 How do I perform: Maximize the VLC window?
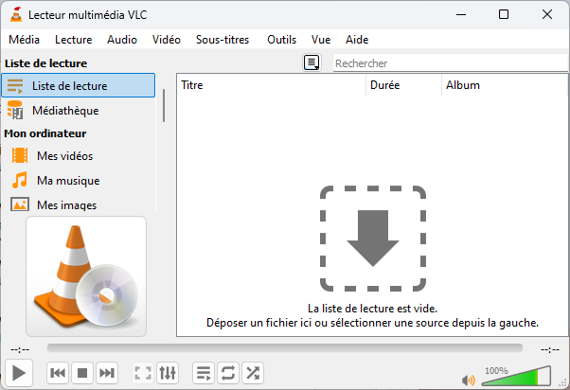click(x=504, y=14)
